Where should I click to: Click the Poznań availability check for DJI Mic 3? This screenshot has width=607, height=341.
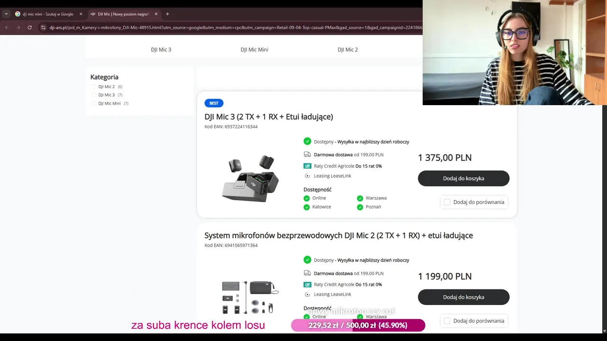pos(360,207)
